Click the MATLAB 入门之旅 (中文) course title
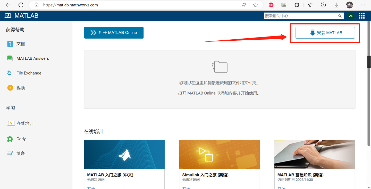 coord(110,175)
